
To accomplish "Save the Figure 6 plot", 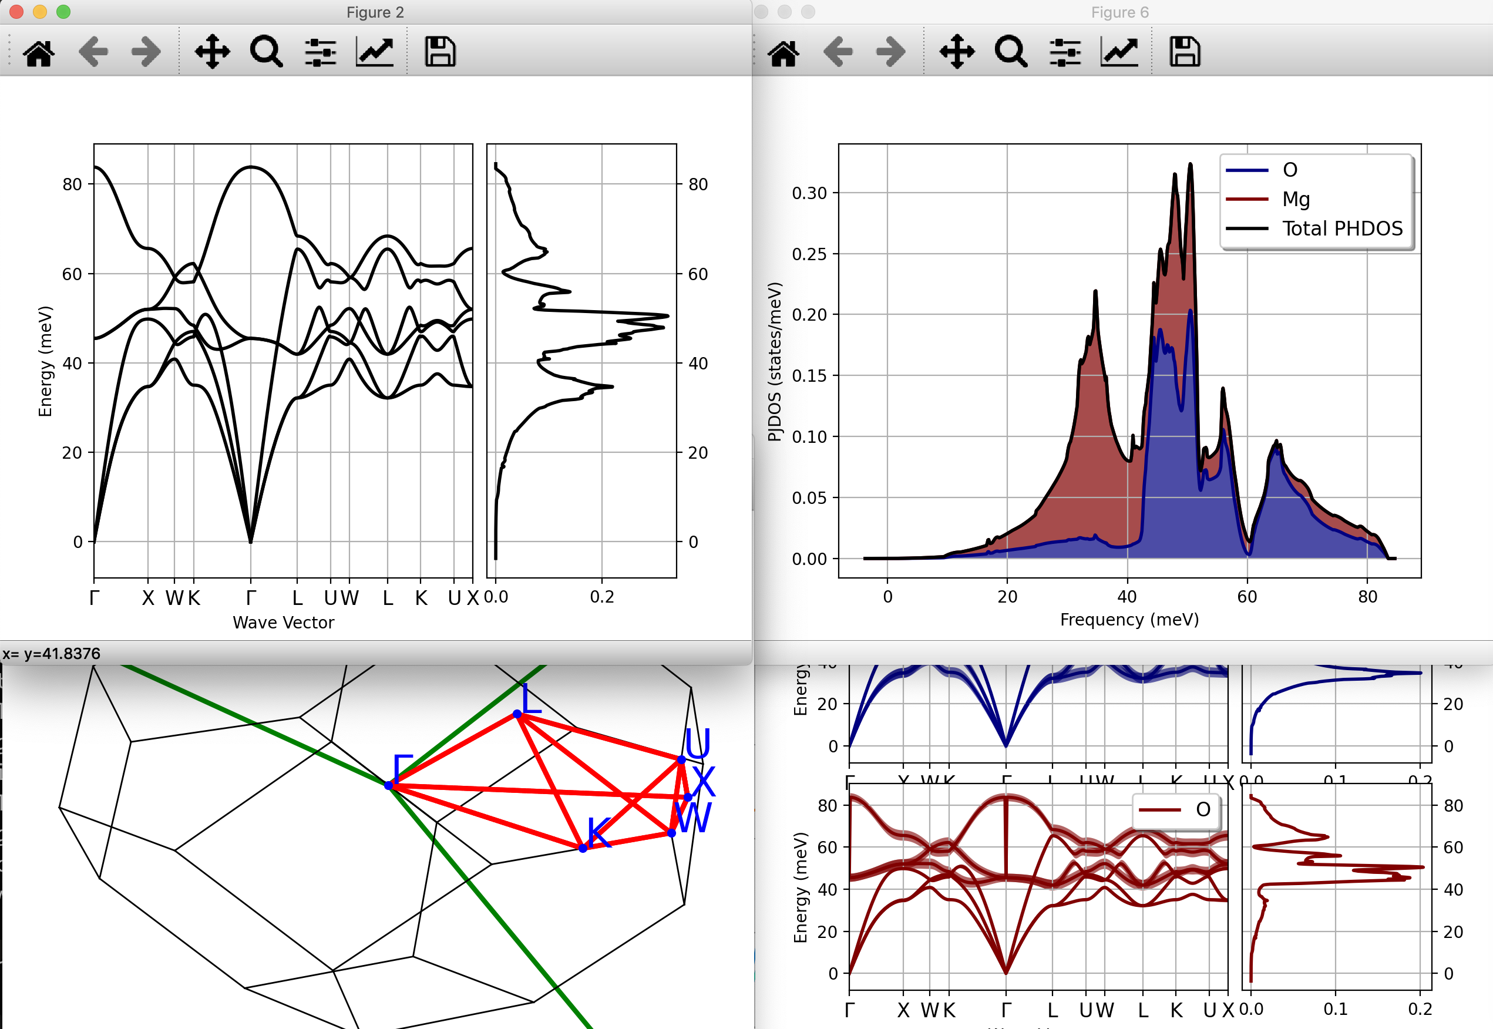I will pos(1185,52).
